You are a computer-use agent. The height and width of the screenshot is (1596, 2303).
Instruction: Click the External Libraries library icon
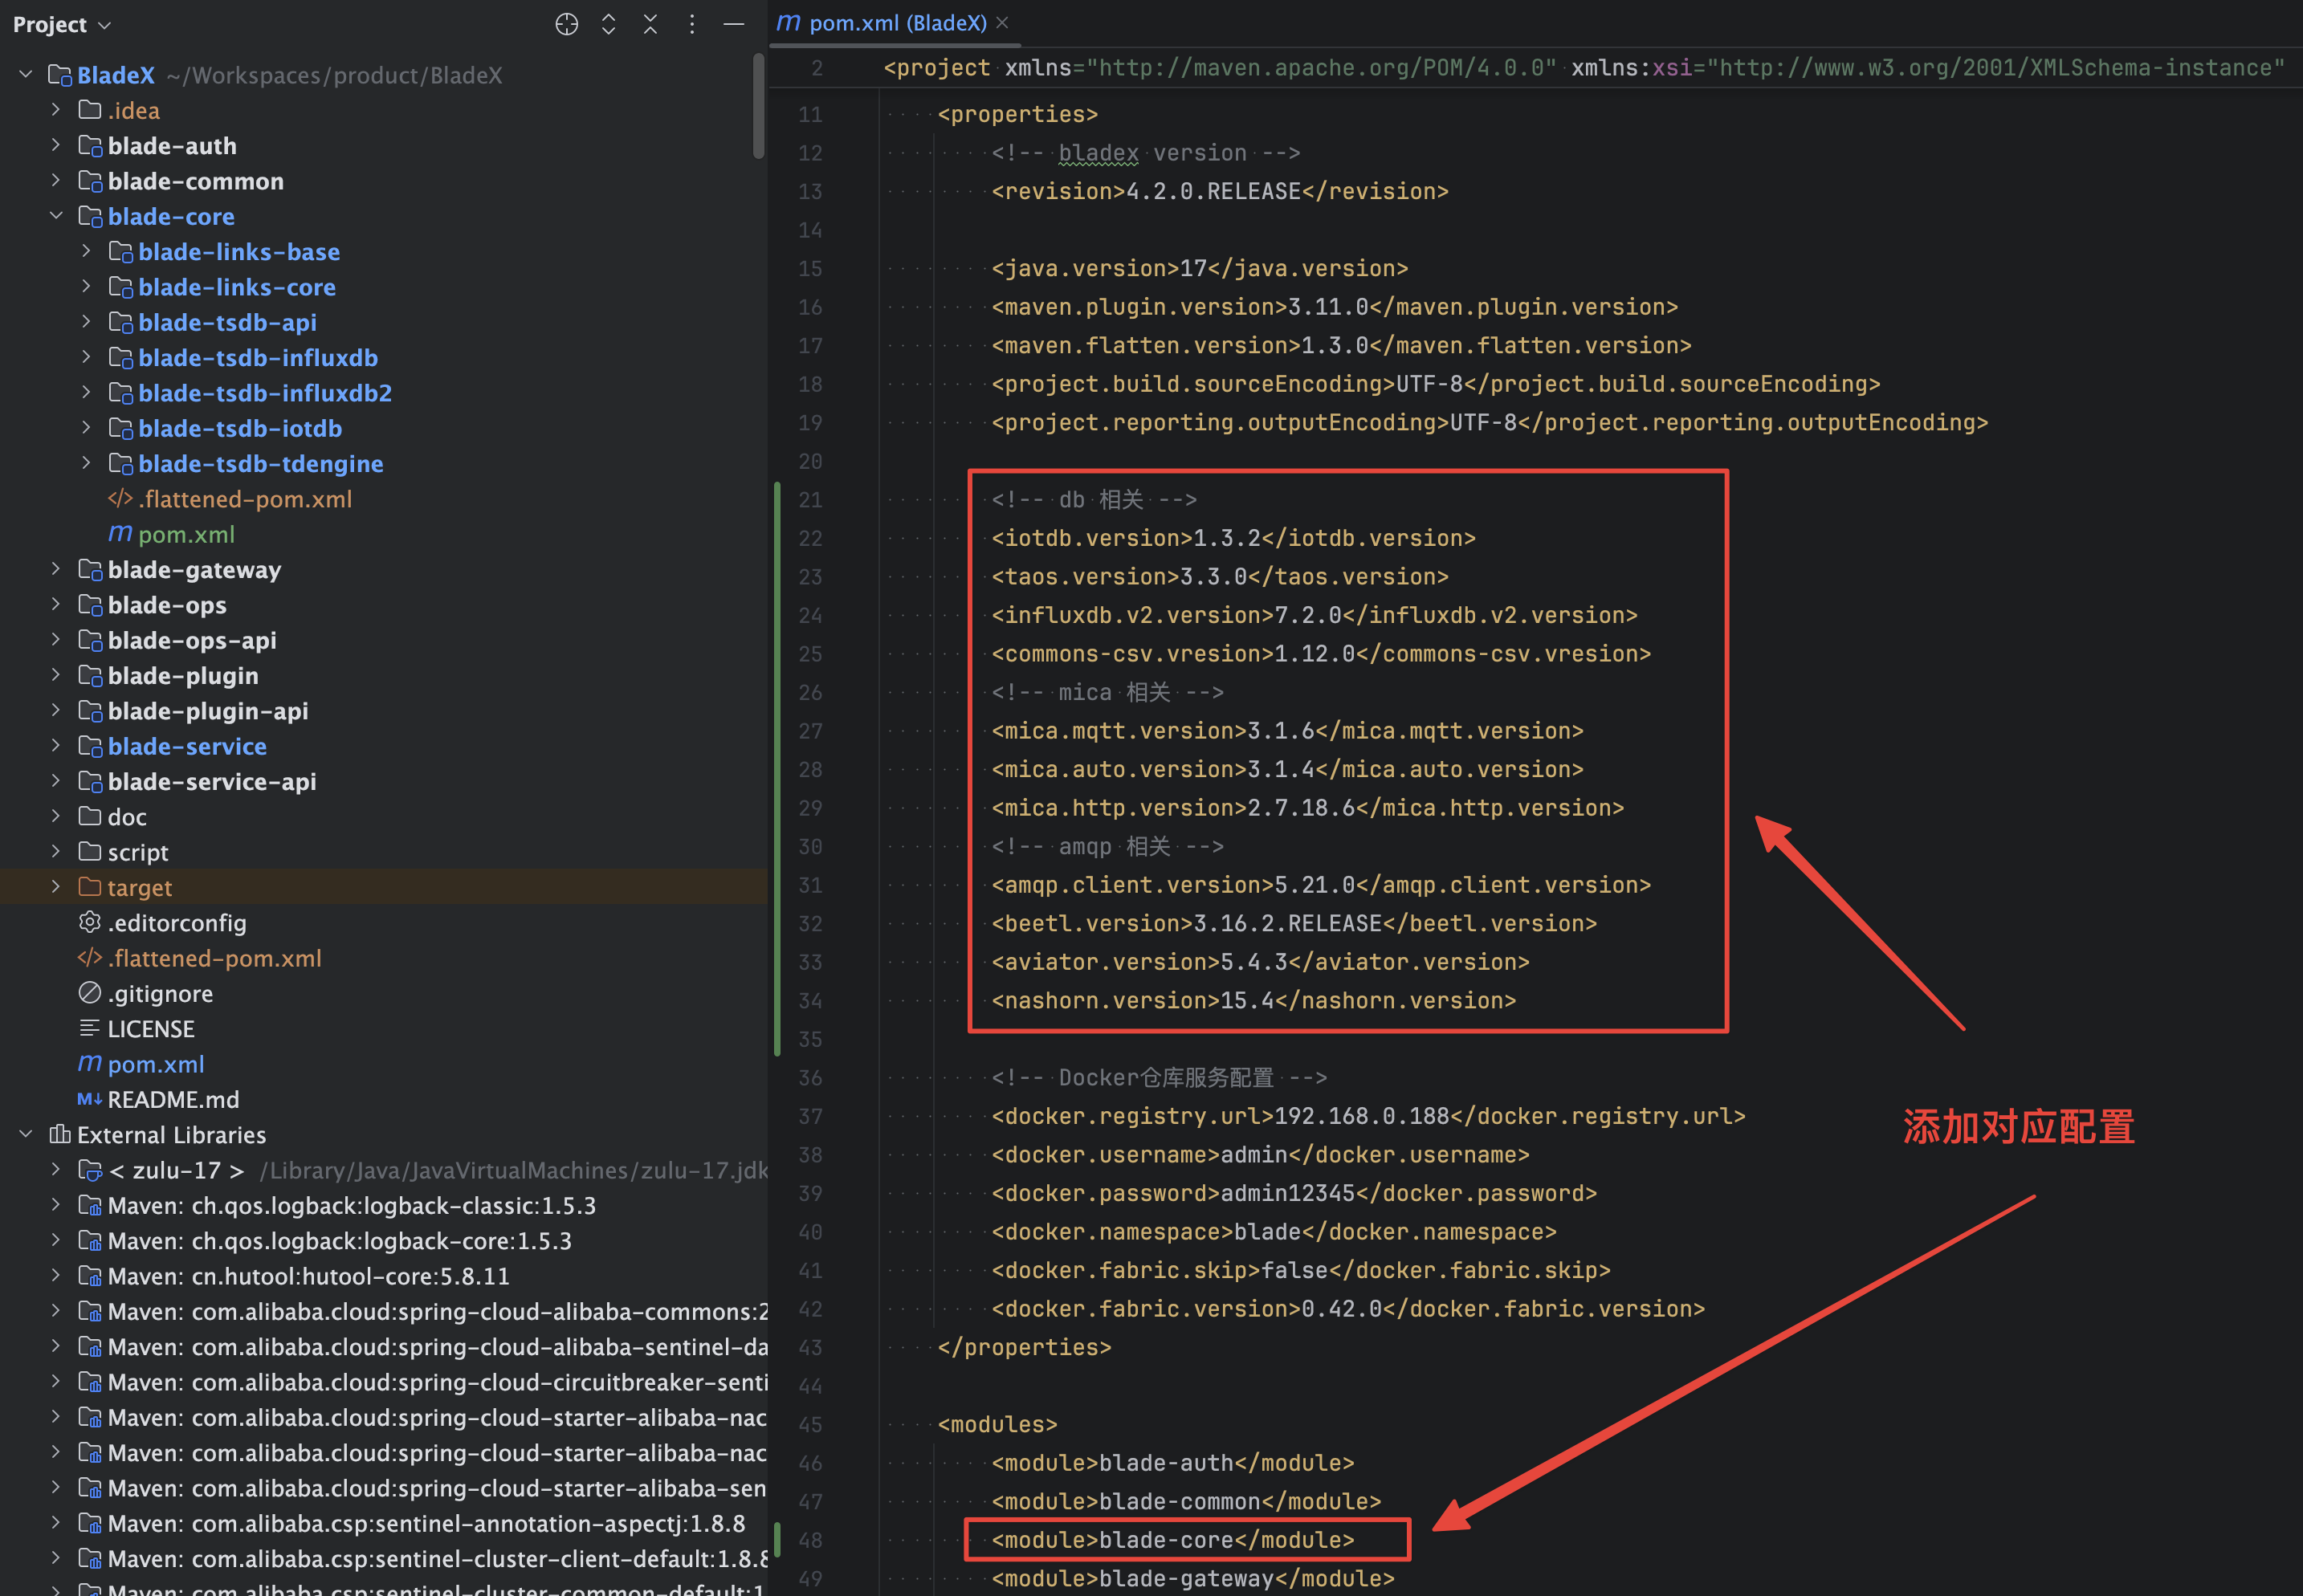click(60, 1134)
